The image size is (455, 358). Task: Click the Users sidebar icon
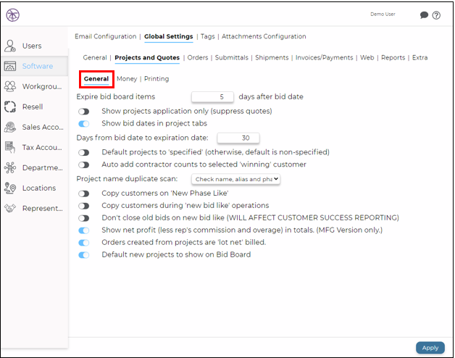[10, 46]
